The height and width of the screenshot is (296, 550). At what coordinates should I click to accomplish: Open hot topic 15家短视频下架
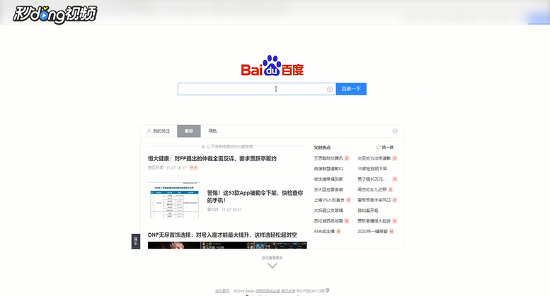[x=372, y=169]
